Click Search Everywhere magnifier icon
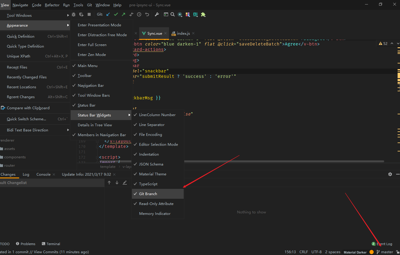400x255 pixels. click(x=173, y=14)
